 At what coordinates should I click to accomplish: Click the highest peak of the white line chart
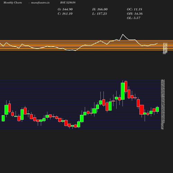[x=123, y=34]
